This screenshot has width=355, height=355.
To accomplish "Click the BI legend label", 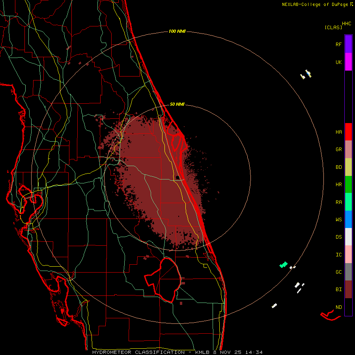I will (x=338, y=290).
